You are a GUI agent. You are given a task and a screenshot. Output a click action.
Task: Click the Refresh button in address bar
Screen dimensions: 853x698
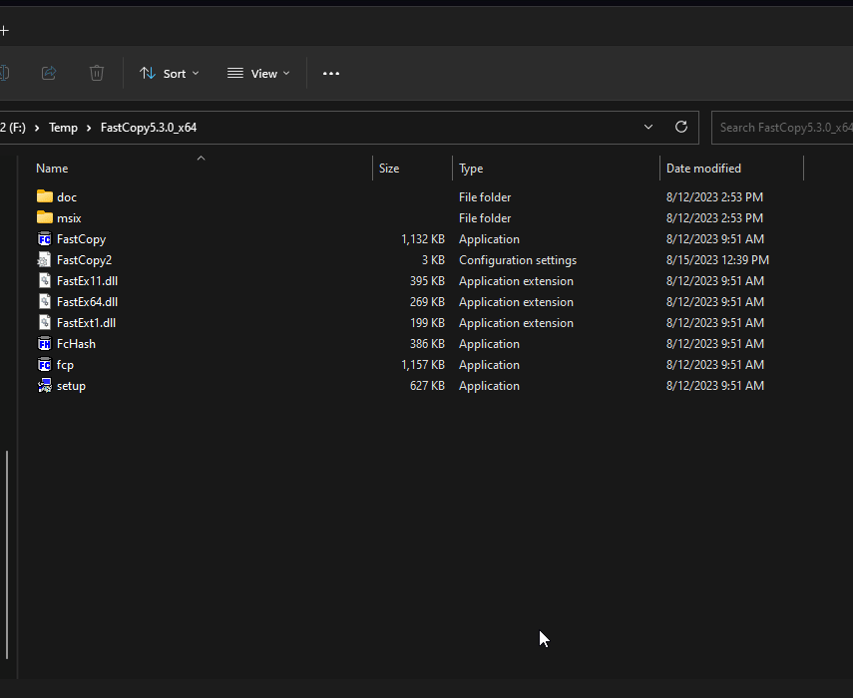click(681, 128)
